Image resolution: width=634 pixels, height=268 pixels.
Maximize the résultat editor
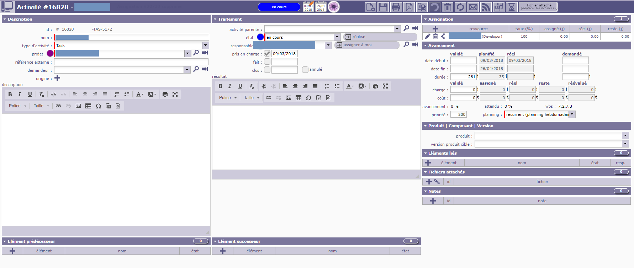[385, 86]
